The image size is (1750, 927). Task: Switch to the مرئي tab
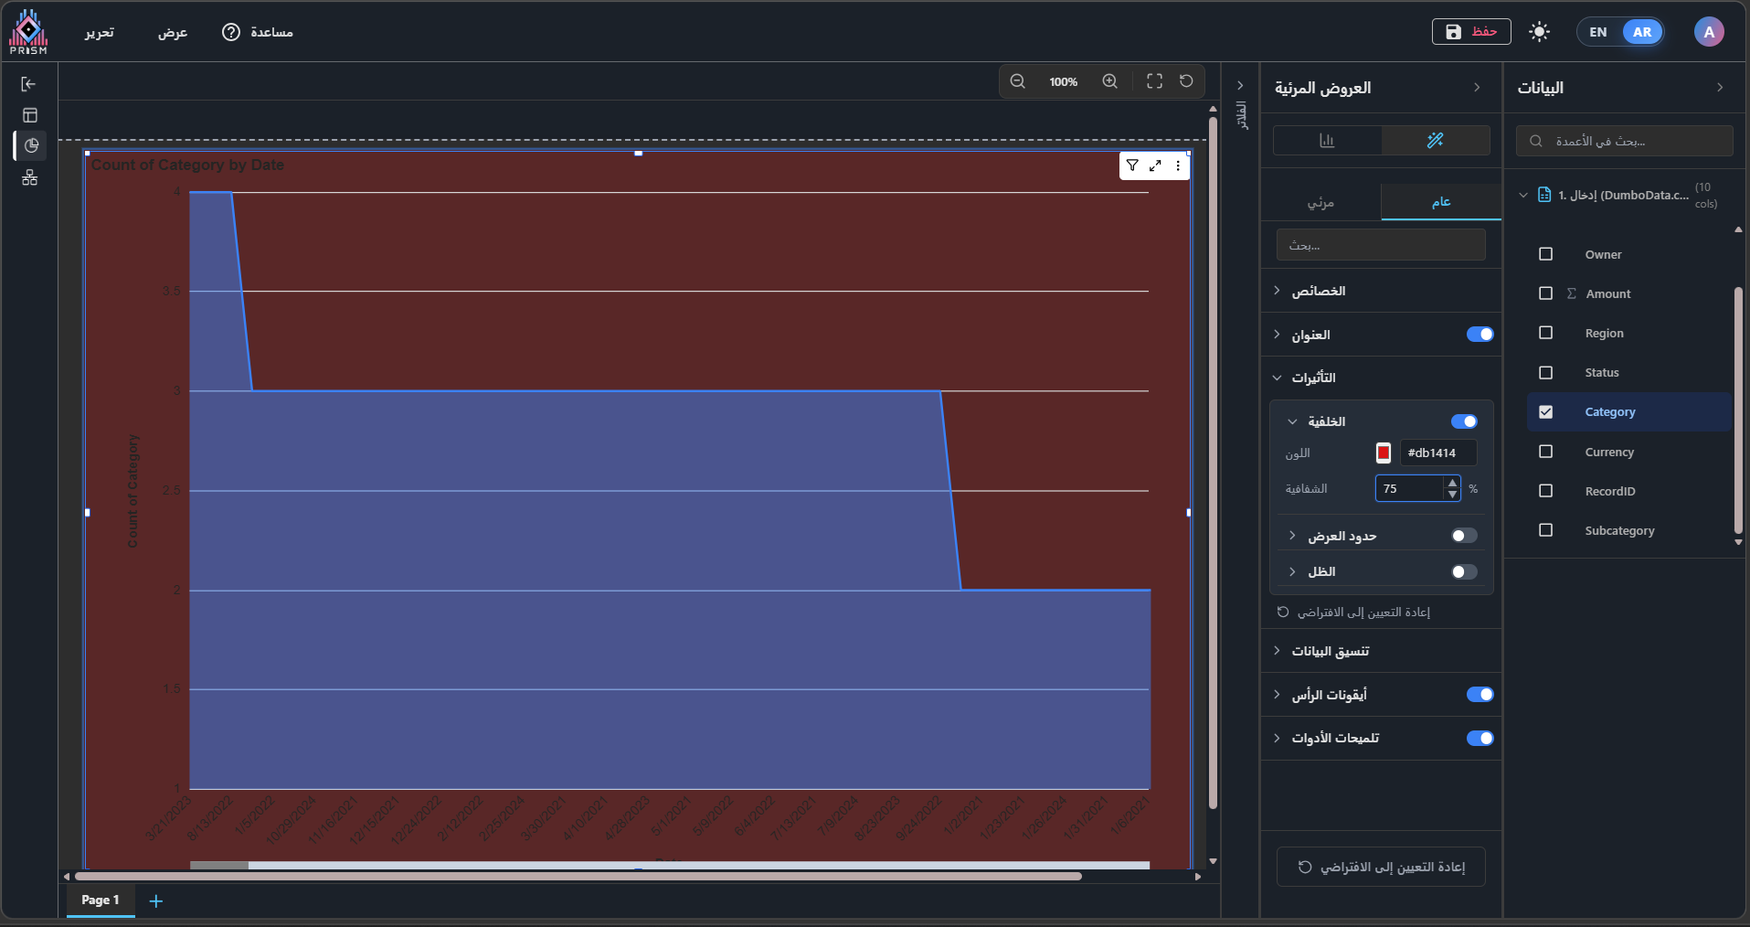pos(1320,202)
